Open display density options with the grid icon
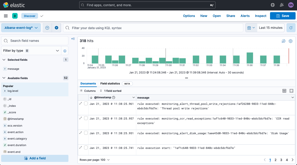297x165 pixels. point(284,91)
